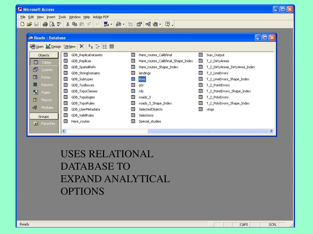Expand the OfficeLinks dropdown arrow
313x234 pixels.
pyautogui.click(x=111, y=24)
